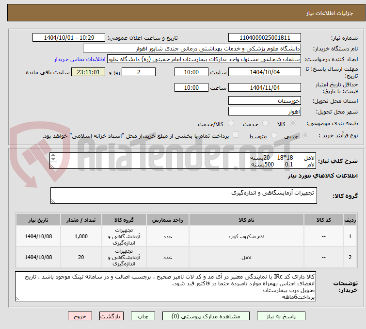Click the price validity time field 10:00

tap(191, 88)
